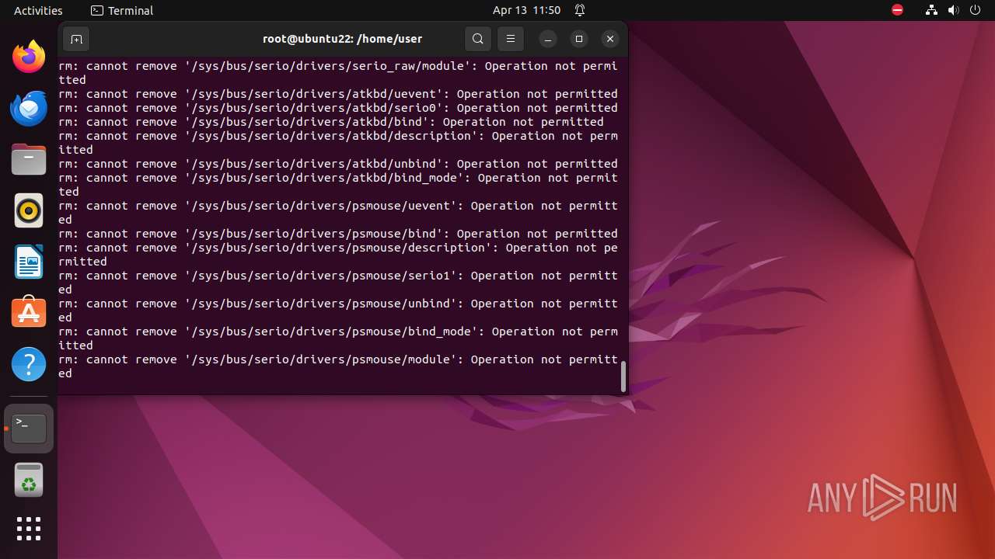Click the line mentioning psmouse/bind_mode
This screenshot has height=559, width=995.
pos(338,339)
